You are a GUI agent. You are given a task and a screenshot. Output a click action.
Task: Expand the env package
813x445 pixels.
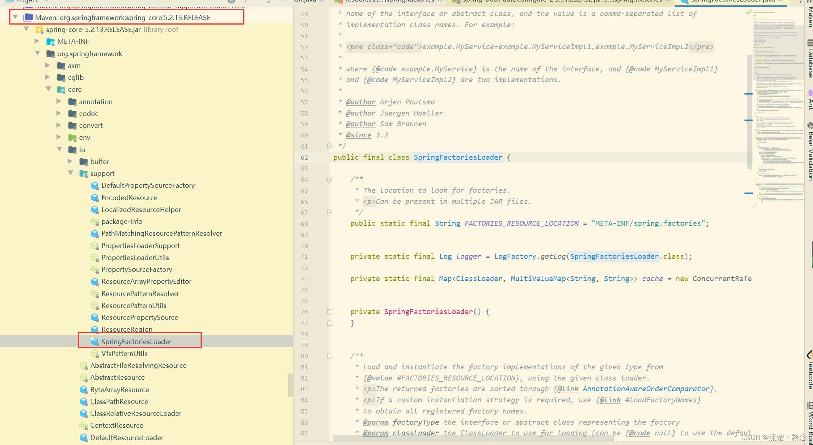[59, 137]
